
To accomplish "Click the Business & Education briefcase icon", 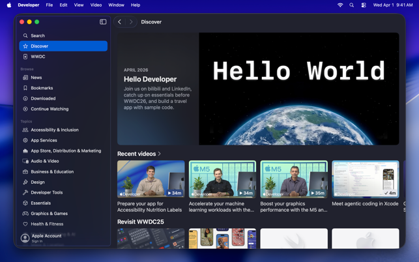I will [25, 171].
